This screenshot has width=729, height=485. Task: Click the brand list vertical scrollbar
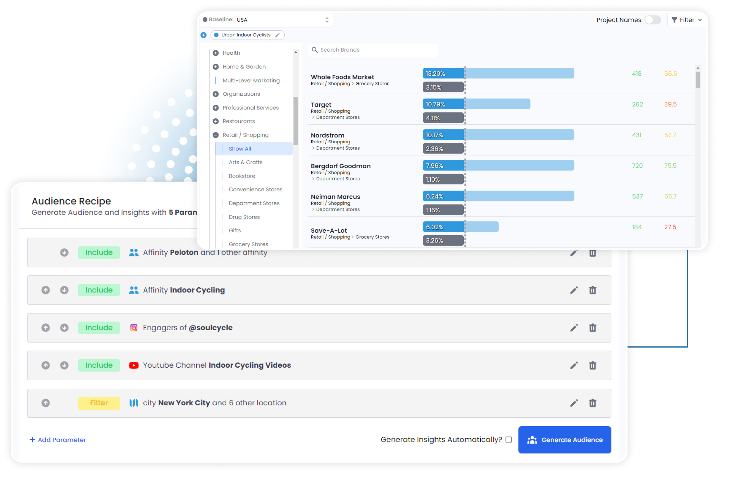(x=697, y=79)
